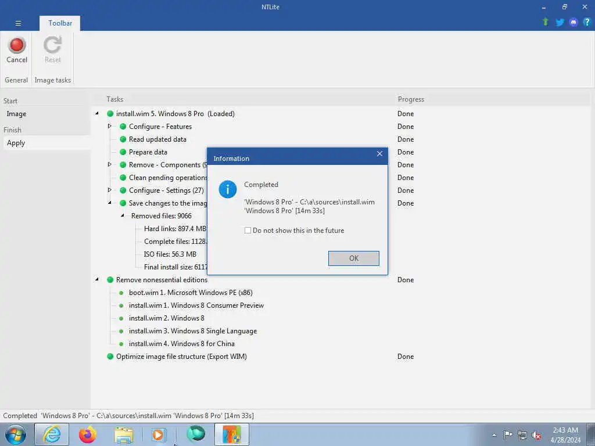Viewport: 595px width, 446px height.
Task: Click green dot beside Configure - Features
Action: pos(123,126)
